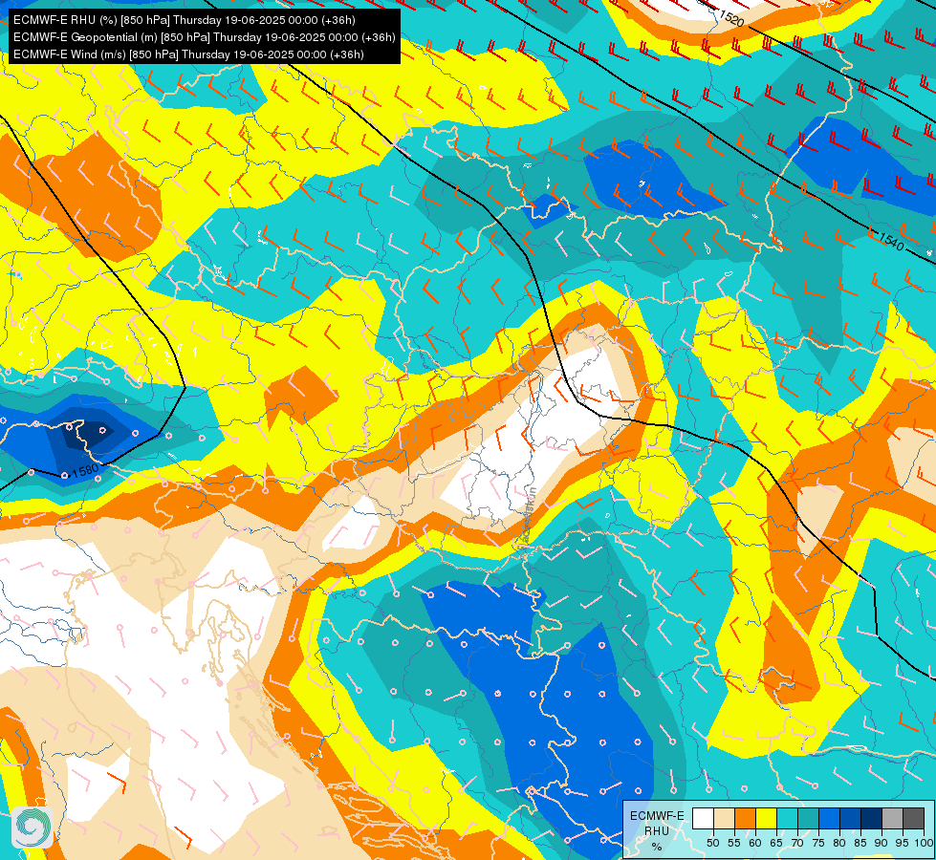936x860 pixels.
Task: Select the ECMWF-E RHU (%) title line
Action: [x=185, y=20]
